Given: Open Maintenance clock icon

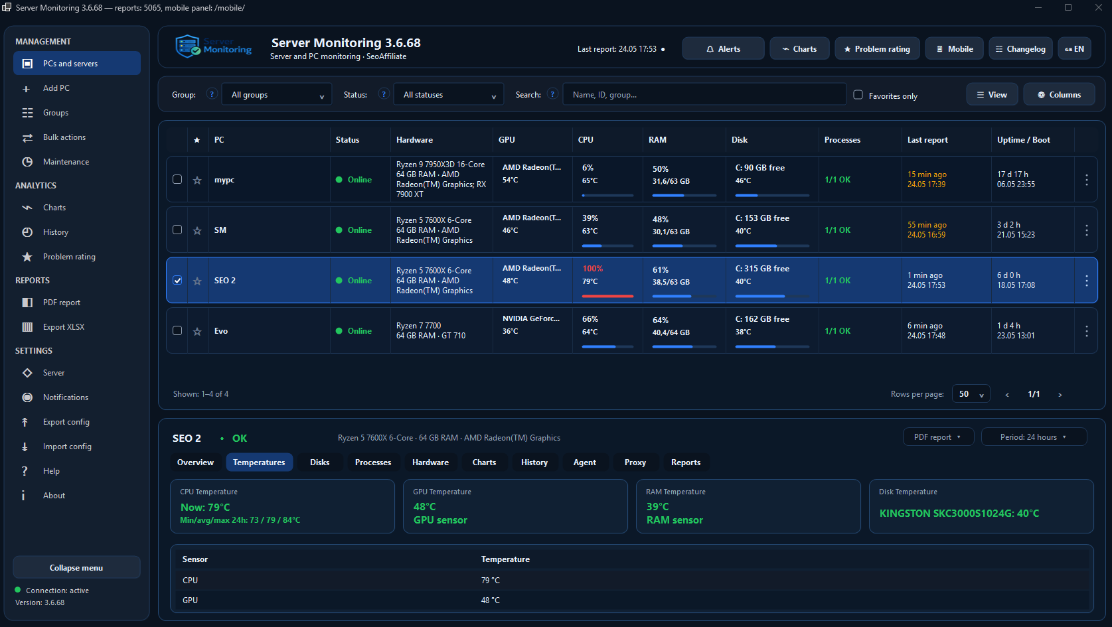Looking at the screenshot, I should click(27, 162).
